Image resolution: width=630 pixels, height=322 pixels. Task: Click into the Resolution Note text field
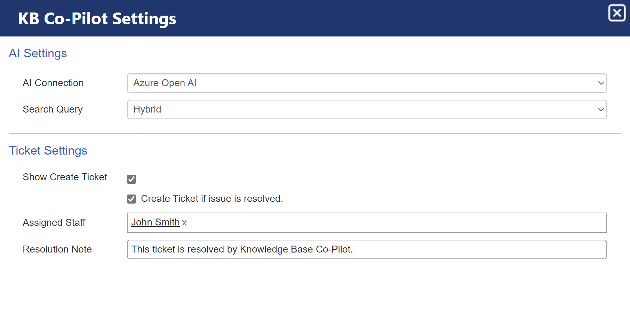[x=366, y=249]
